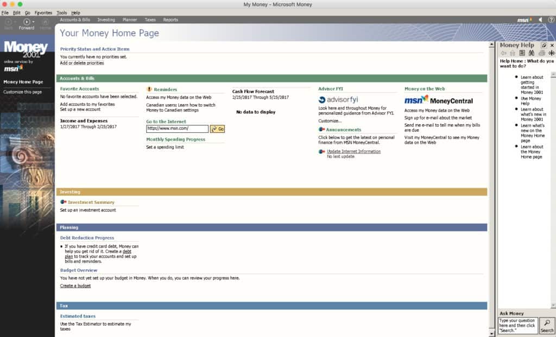556x337 pixels.
Task: Open the Forward button dropdown arrow
Action: [x=34, y=22]
